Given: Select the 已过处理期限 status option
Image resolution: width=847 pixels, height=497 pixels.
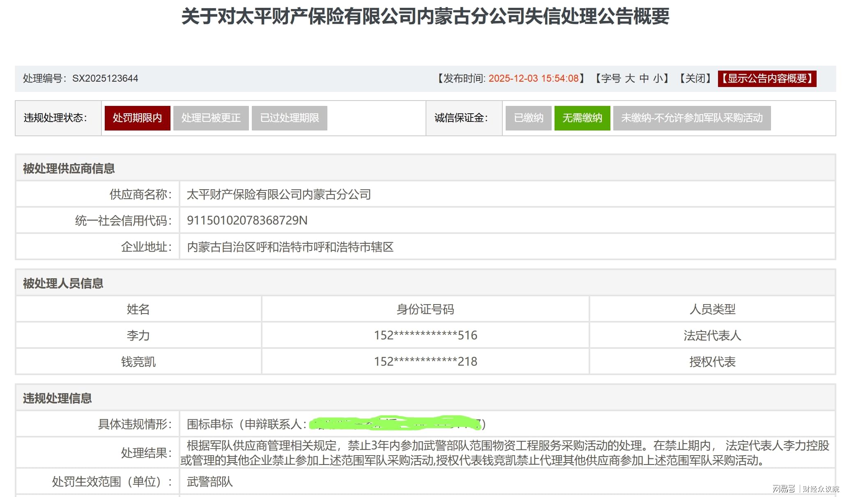Looking at the screenshot, I should click(289, 118).
